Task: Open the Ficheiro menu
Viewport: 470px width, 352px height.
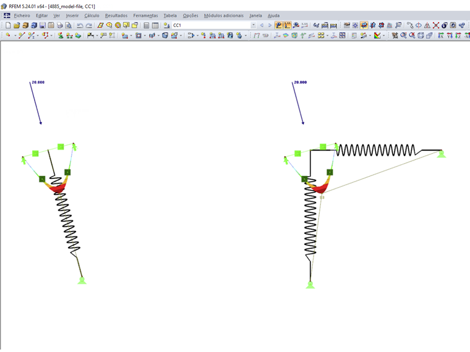Action: (22, 15)
